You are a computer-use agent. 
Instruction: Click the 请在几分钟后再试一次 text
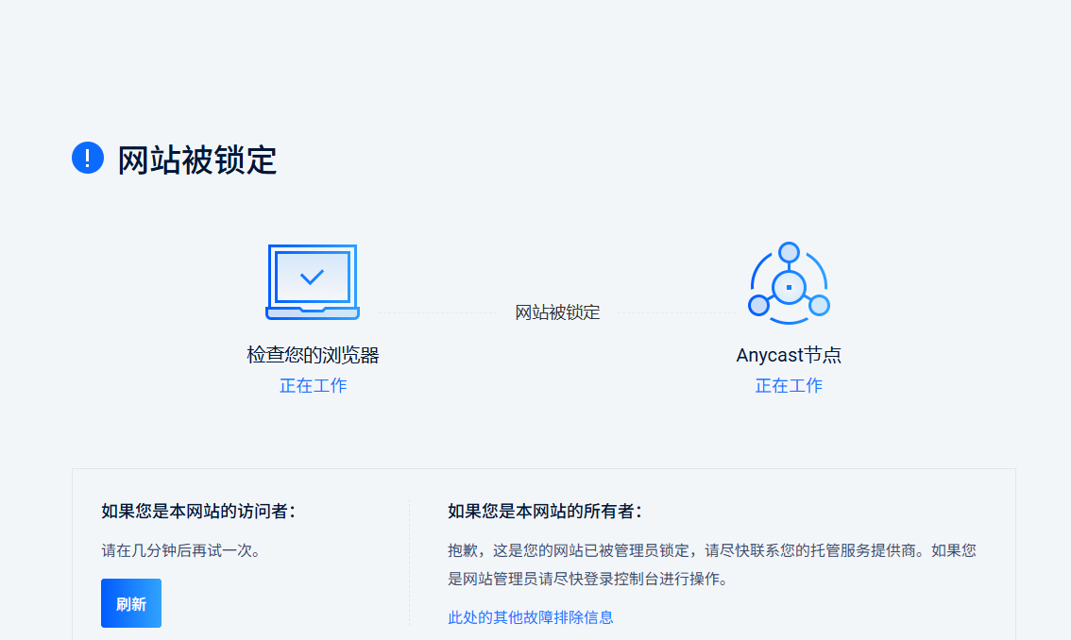click(x=180, y=550)
